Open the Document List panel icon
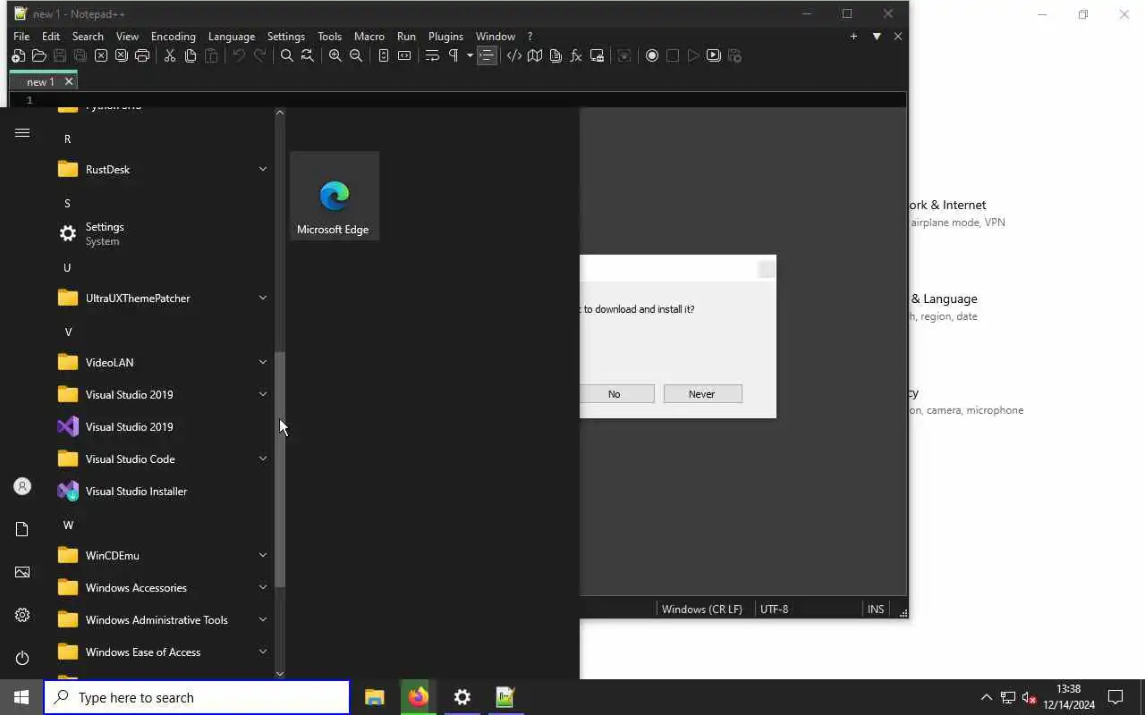The height and width of the screenshot is (715, 1145). 556,55
